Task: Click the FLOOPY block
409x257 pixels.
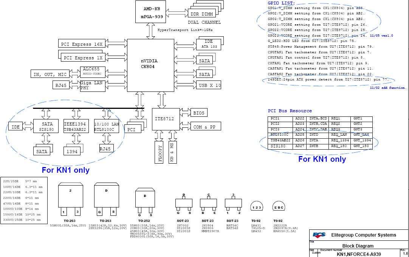Action: click(159, 152)
